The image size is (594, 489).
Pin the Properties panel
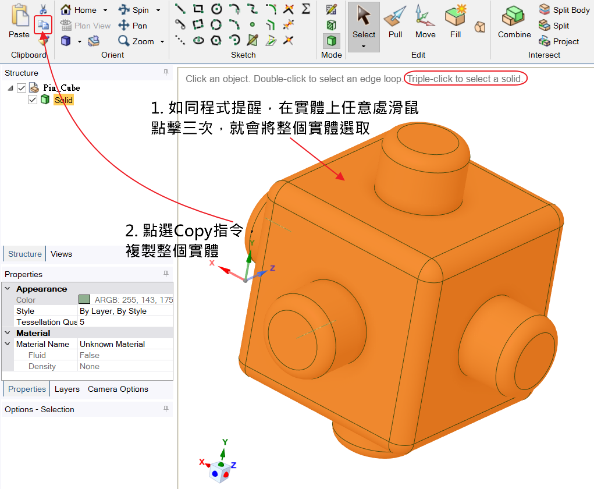point(166,274)
